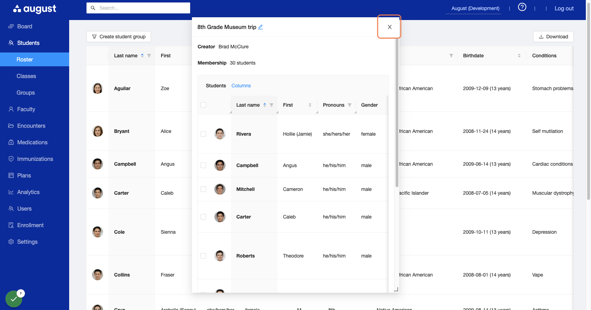The width and height of the screenshot is (591, 310).
Task: Navigate to Immunizations
Action: point(35,159)
